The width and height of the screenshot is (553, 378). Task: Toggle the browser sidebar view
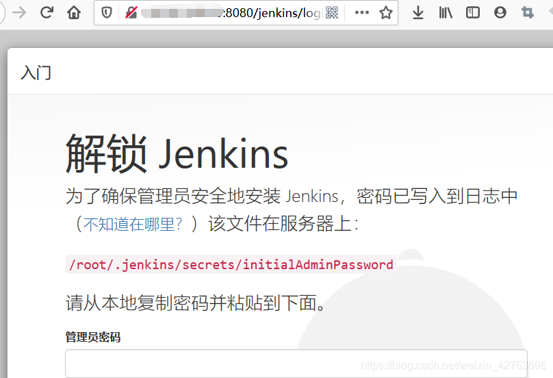[x=473, y=13]
